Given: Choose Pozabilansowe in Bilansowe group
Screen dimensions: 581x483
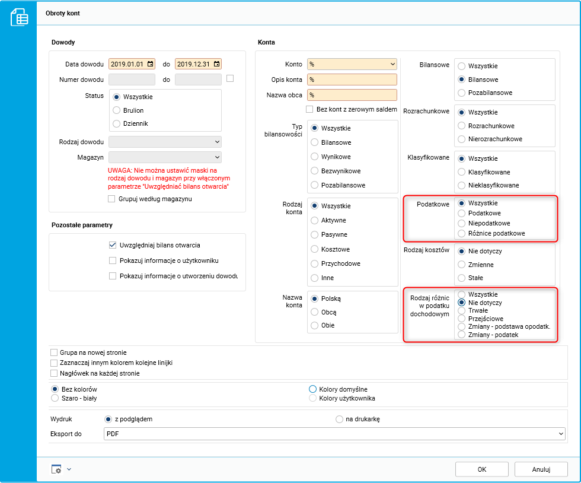Looking at the screenshot, I should click(462, 93).
